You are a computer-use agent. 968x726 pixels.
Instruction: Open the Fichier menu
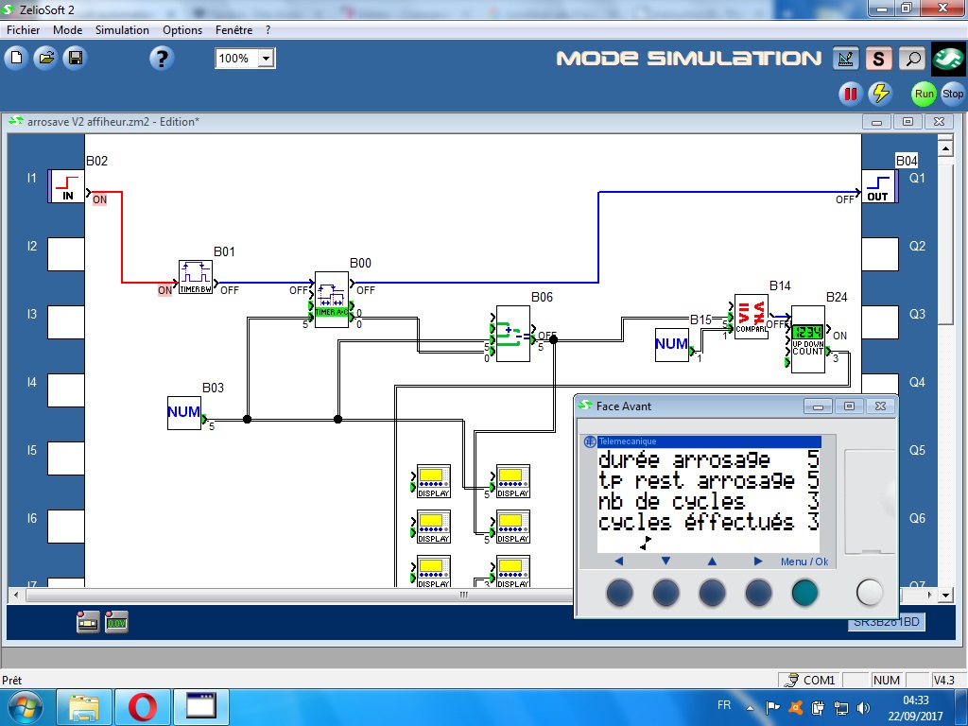(x=24, y=29)
